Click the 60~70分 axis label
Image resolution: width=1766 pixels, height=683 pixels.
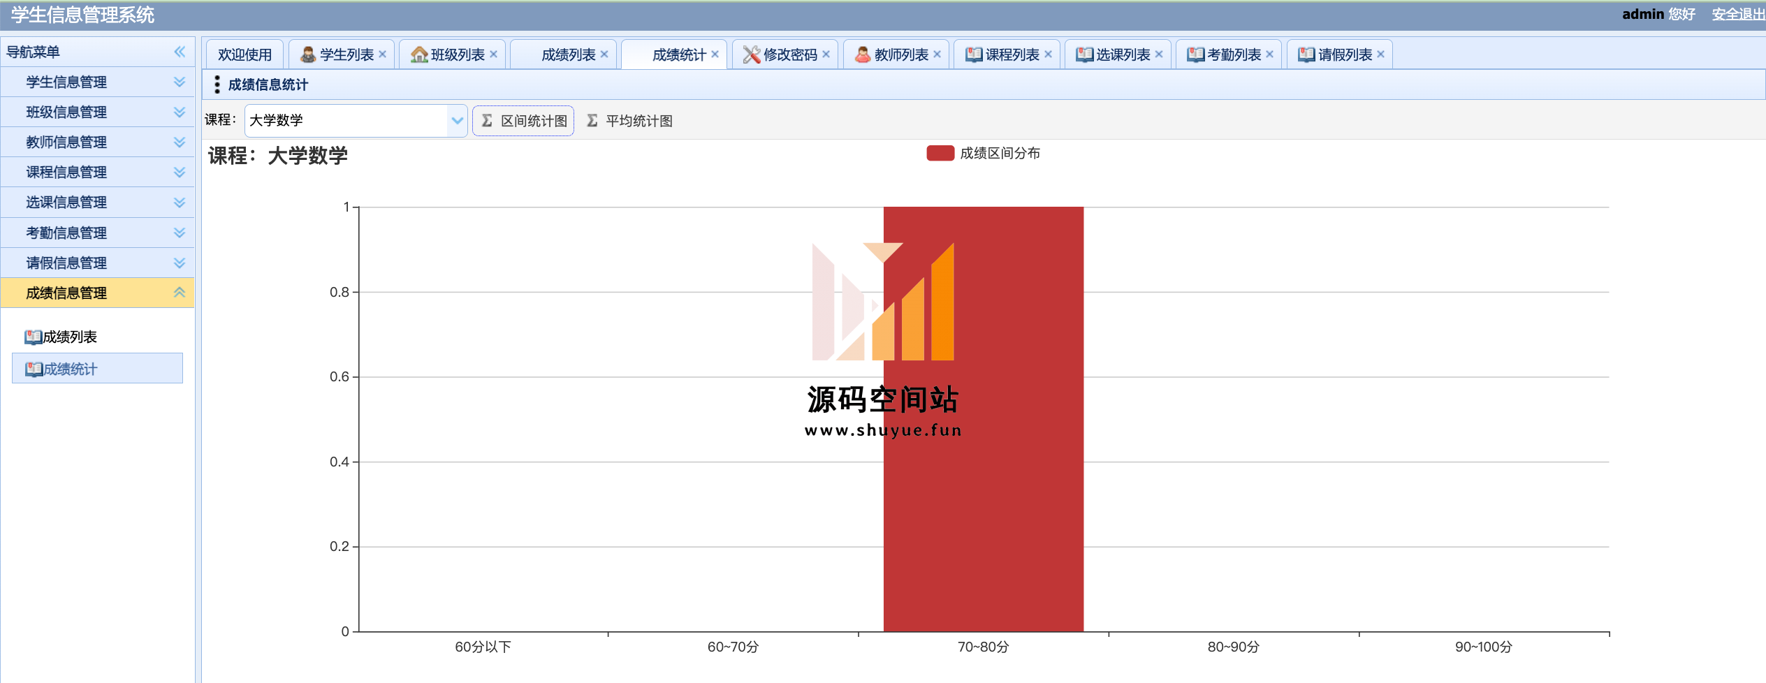pos(734,647)
